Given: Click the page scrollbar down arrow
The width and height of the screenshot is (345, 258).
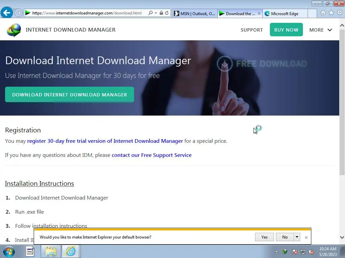Looking at the screenshot, I should click(342, 237).
